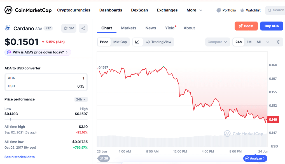Click the All-time high $3.10 value
This screenshot has width=285, height=164.
[x=83, y=127]
